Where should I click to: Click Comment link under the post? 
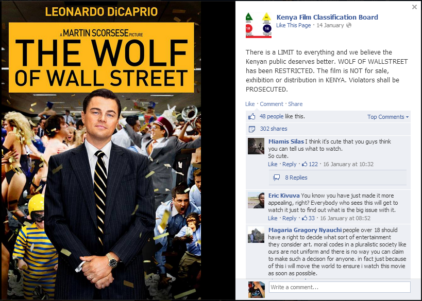(x=271, y=104)
